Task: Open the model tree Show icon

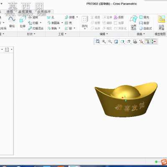Action: pos(7,49)
